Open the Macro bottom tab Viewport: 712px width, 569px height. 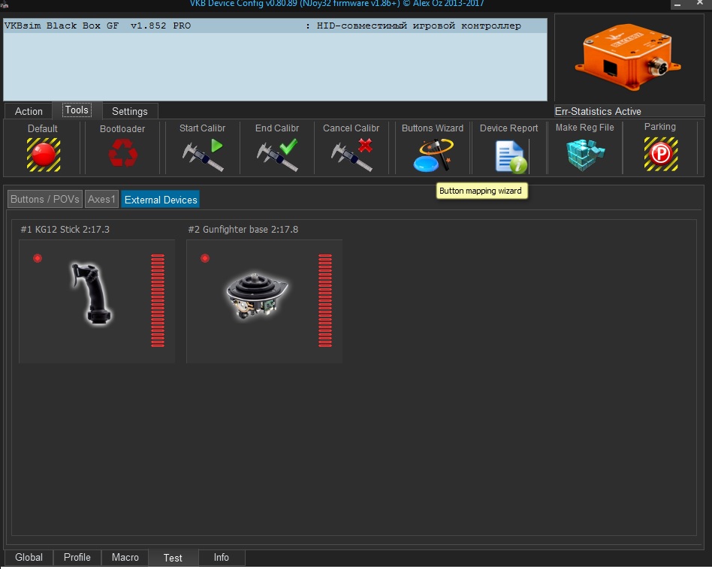pos(125,557)
